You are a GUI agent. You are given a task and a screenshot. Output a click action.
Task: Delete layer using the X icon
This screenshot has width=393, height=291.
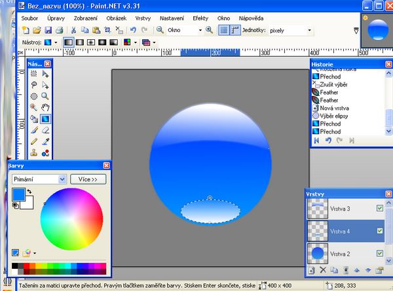click(323, 270)
